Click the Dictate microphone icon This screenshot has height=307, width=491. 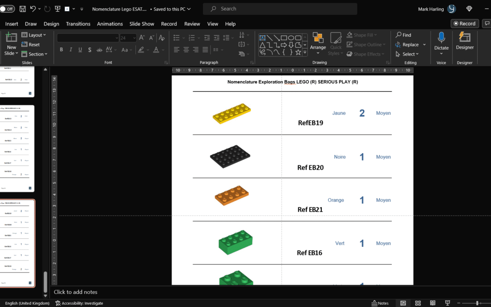(441, 38)
